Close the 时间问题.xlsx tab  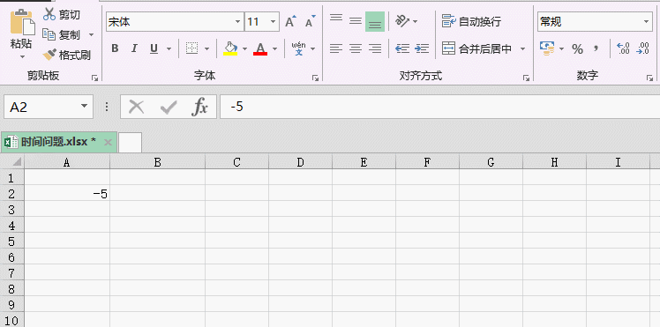click(x=108, y=143)
